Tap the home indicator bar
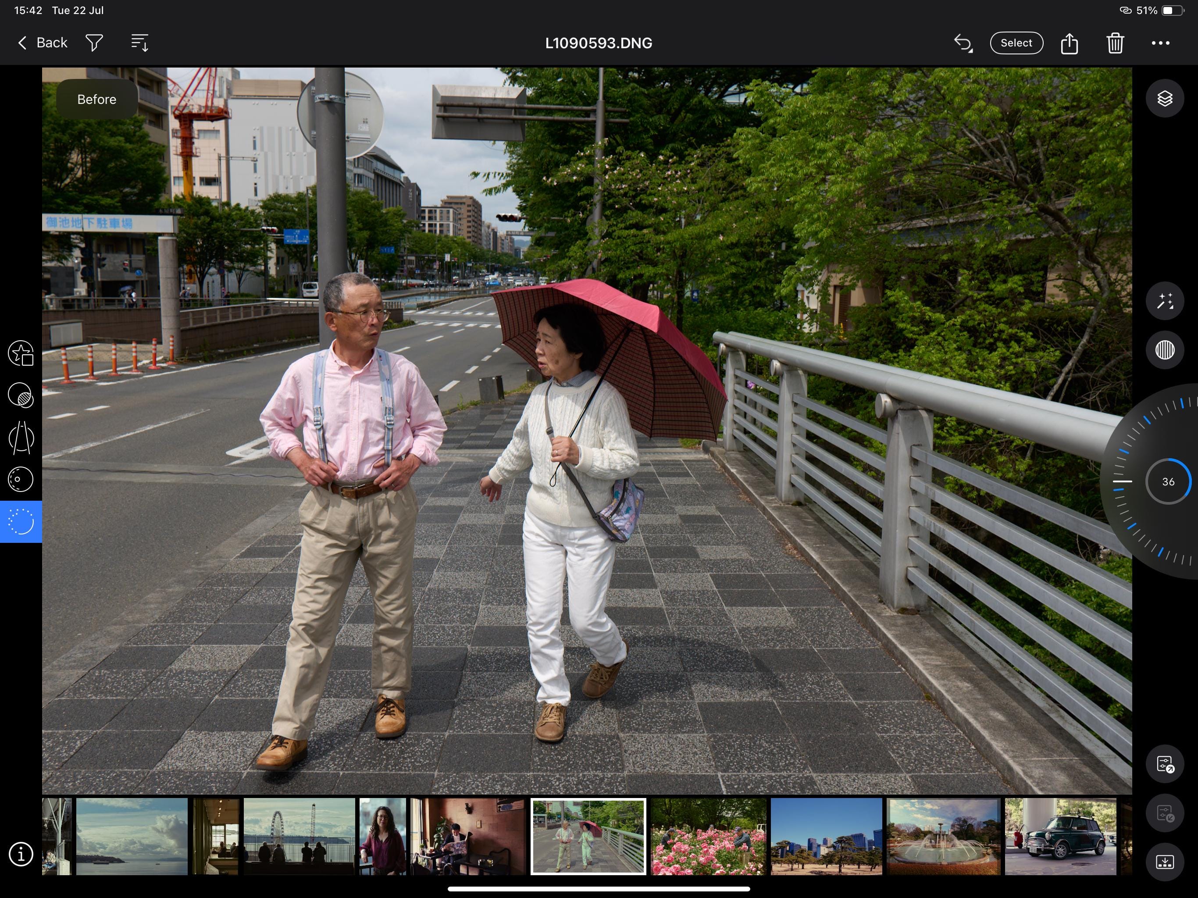This screenshot has height=898, width=1198. coord(599,889)
